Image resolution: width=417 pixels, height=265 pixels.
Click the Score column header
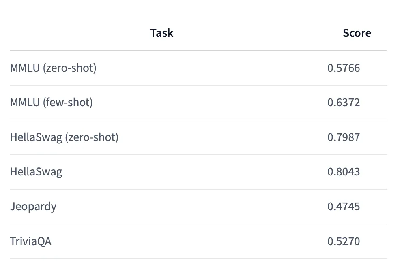357,33
